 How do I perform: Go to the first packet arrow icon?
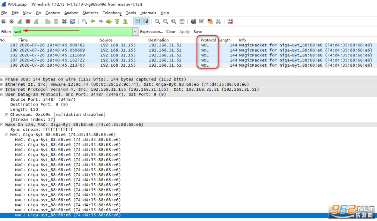click(x=117, y=22)
